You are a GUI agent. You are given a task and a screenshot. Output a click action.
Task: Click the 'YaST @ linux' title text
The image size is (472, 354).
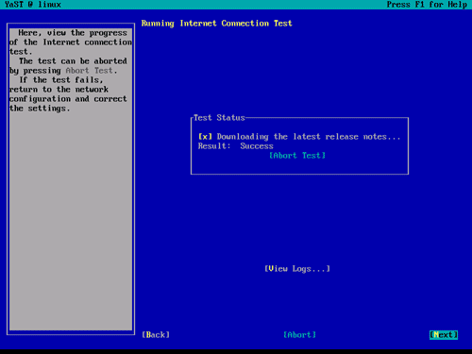(x=33, y=5)
